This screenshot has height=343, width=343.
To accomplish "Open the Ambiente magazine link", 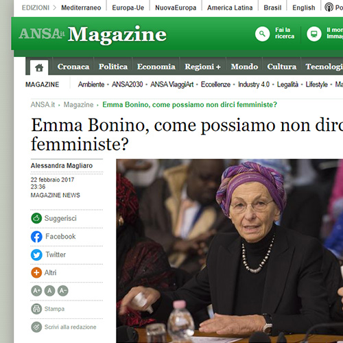I will (x=91, y=84).
